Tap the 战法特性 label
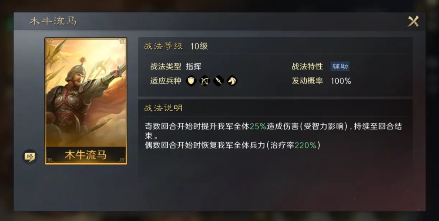This screenshot has width=439, height=221. tap(307, 67)
